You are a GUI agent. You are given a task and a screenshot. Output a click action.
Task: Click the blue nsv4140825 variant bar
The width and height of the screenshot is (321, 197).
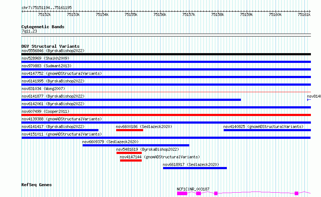coord(267,130)
